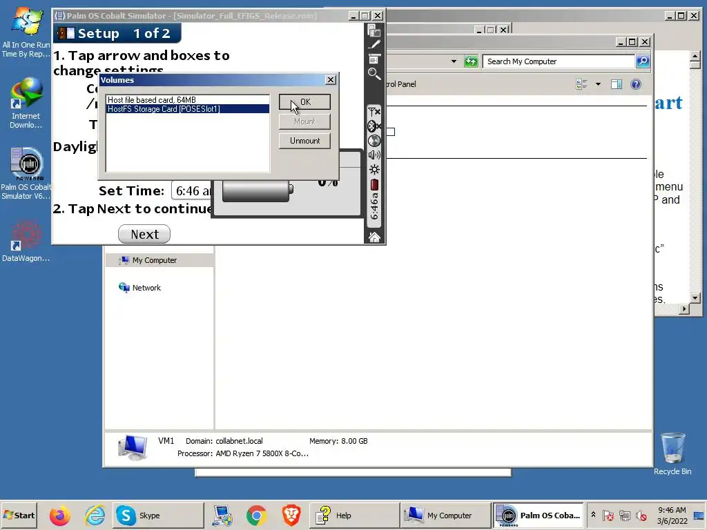Image resolution: width=707 pixels, height=530 pixels.
Task: Click the Unmount button
Action: pos(304,141)
